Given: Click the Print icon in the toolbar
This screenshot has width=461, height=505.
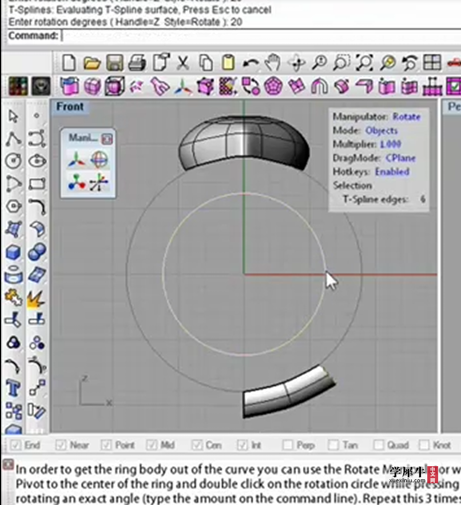Looking at the screenshot, I should 137,63.
